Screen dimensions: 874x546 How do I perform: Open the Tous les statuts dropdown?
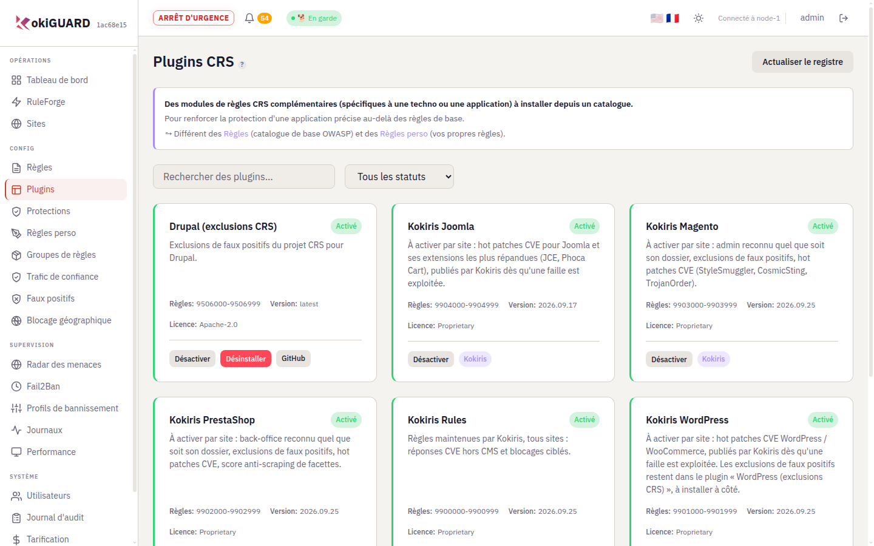(x=399, y=177)
